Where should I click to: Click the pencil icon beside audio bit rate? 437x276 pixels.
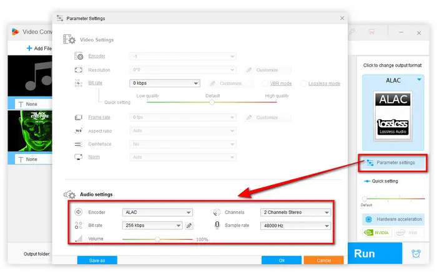tap(190, 226)
